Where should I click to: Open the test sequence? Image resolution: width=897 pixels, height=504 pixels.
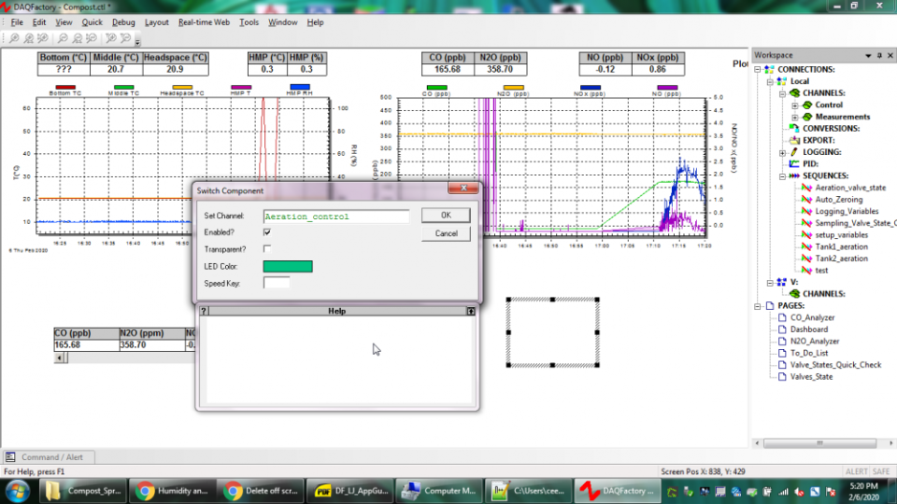point(821,271)
